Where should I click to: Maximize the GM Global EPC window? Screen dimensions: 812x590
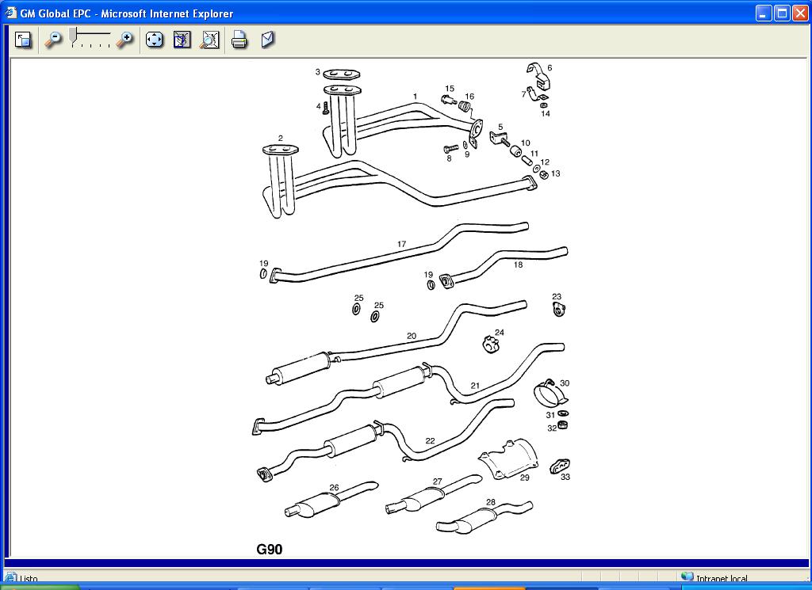[781, 13]
